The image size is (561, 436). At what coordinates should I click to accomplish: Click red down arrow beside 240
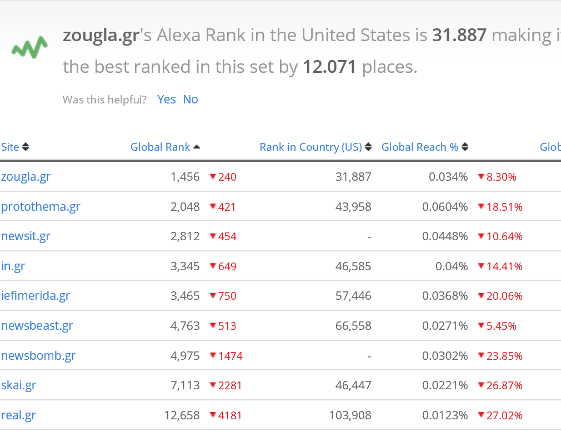tap(213, 177)
